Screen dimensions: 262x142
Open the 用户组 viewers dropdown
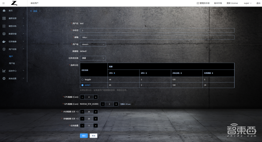[93, 44]
